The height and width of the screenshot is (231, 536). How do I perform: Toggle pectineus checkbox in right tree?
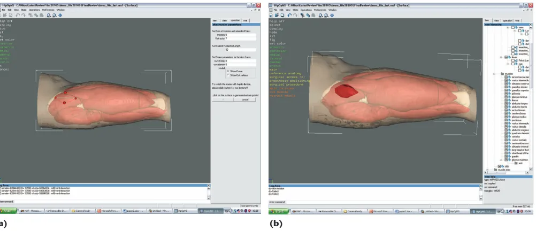point(506,120)
